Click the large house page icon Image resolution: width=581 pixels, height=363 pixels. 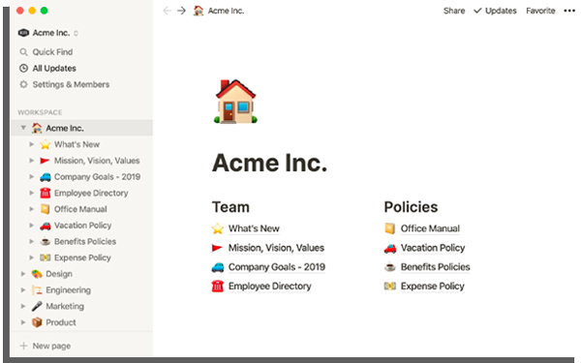point(235,102)
